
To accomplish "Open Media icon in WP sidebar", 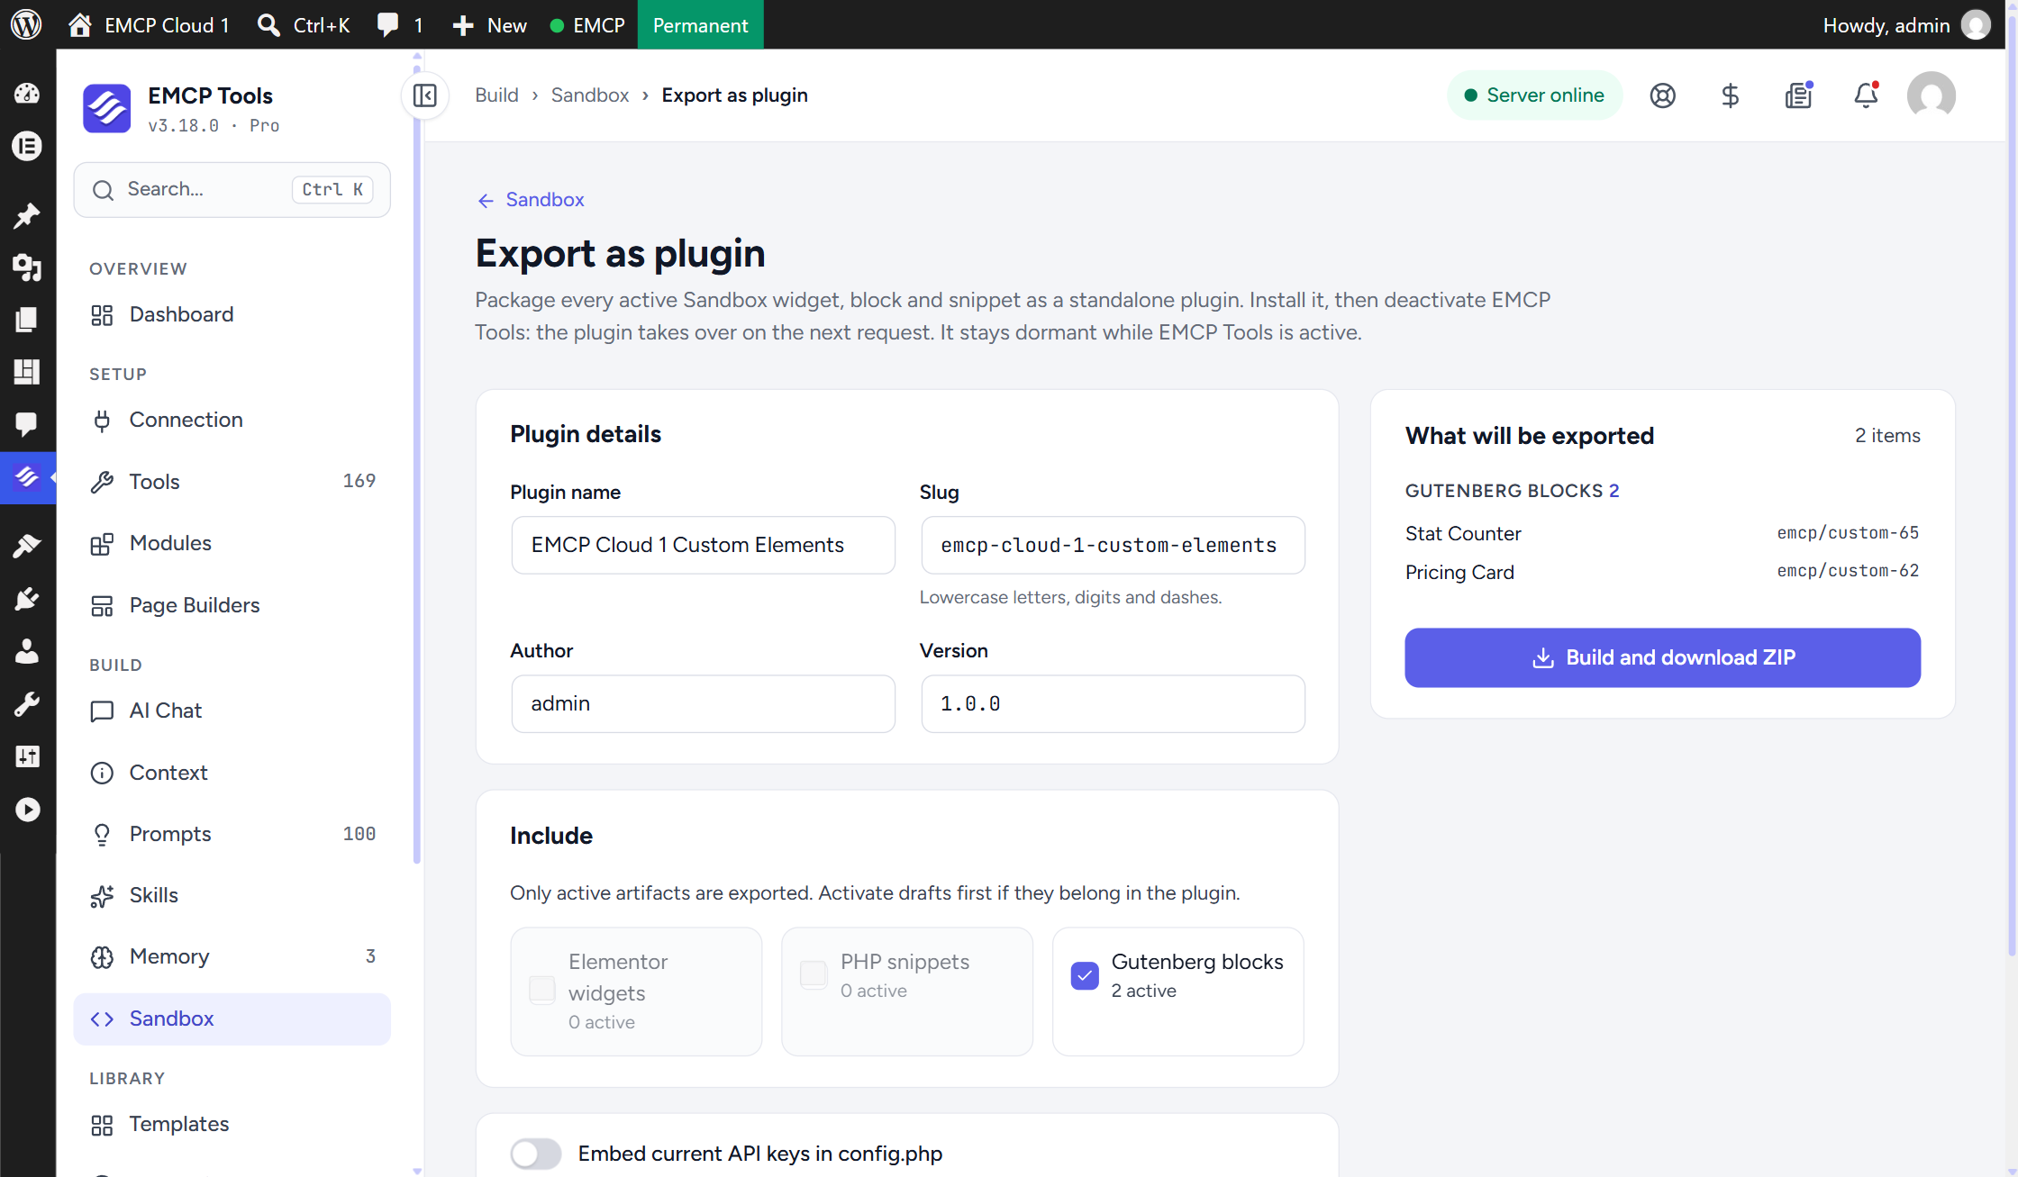I will [x=27, y=267].
